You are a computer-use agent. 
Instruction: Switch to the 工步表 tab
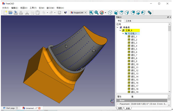(128, 21)
